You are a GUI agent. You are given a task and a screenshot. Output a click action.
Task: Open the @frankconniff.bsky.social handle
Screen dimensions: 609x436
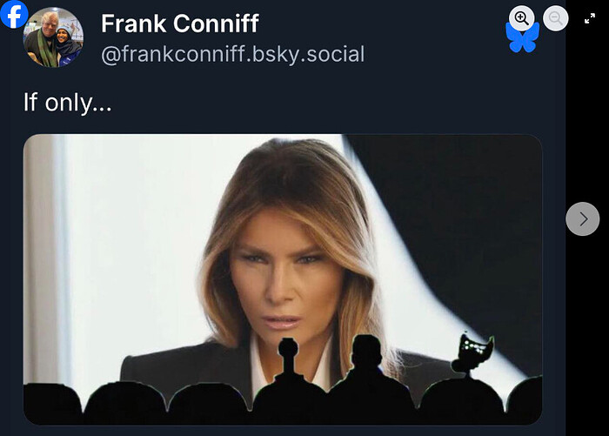[x=232, y=54]
